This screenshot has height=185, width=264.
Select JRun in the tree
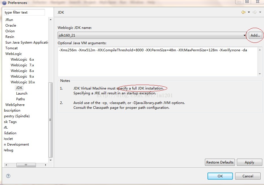(9, 20)
